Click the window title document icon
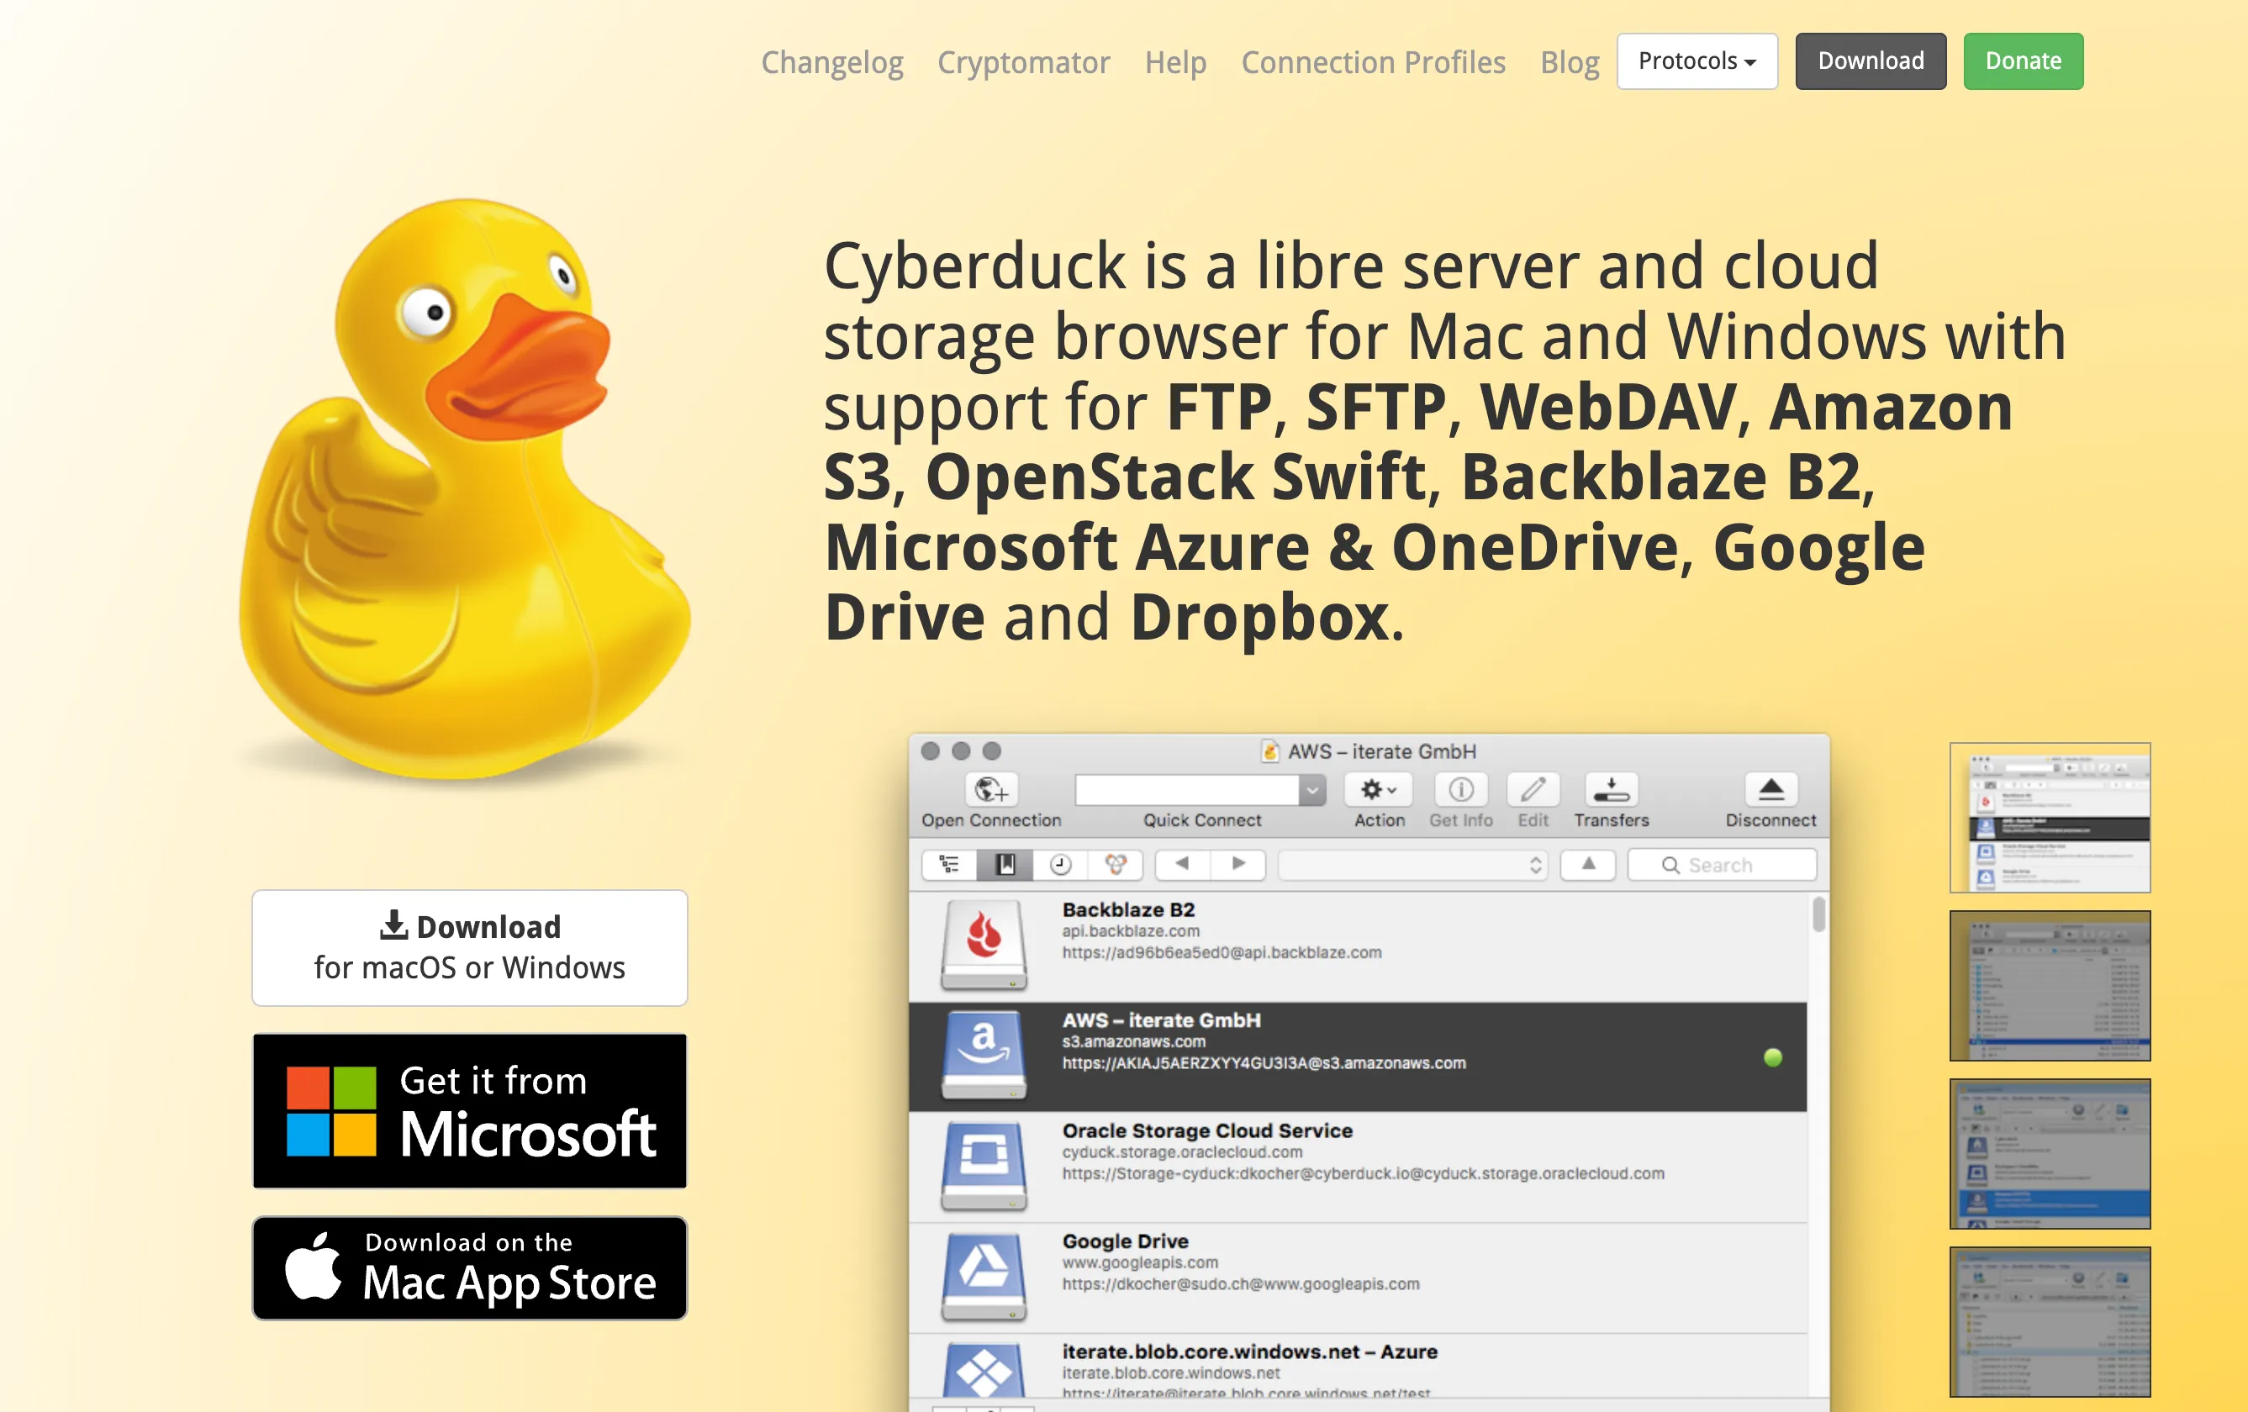This screenshot has height=1412, width=2248. pos(1269,751)
